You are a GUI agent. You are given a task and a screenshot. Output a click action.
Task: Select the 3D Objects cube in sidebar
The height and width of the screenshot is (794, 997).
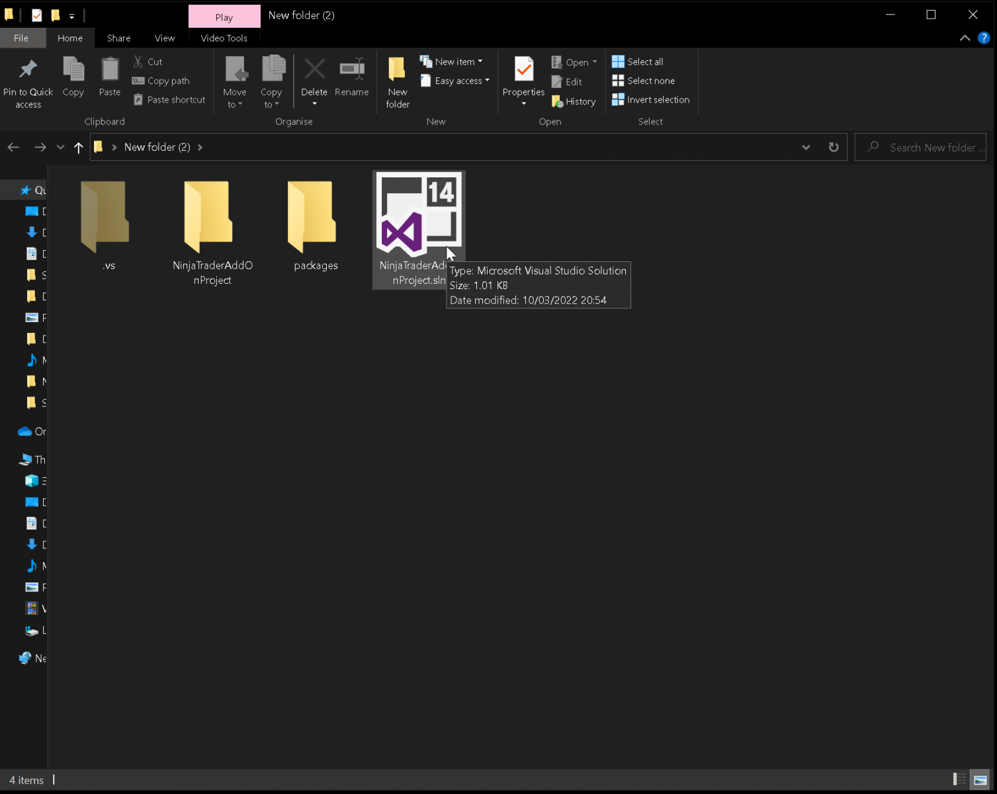(32, 481)
